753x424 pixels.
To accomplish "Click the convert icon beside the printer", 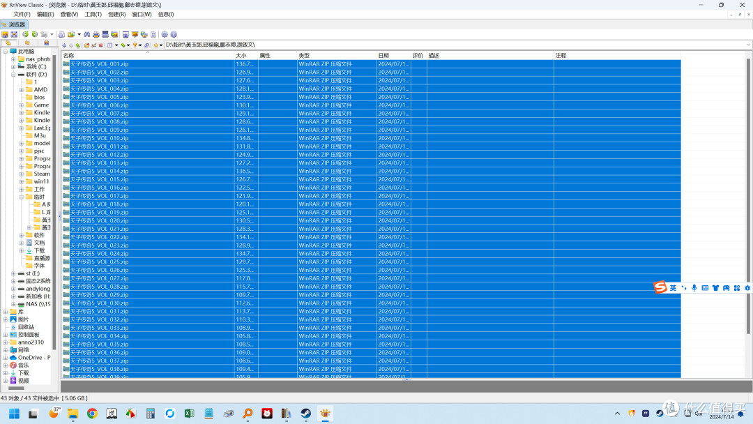I will coord(114,34).
